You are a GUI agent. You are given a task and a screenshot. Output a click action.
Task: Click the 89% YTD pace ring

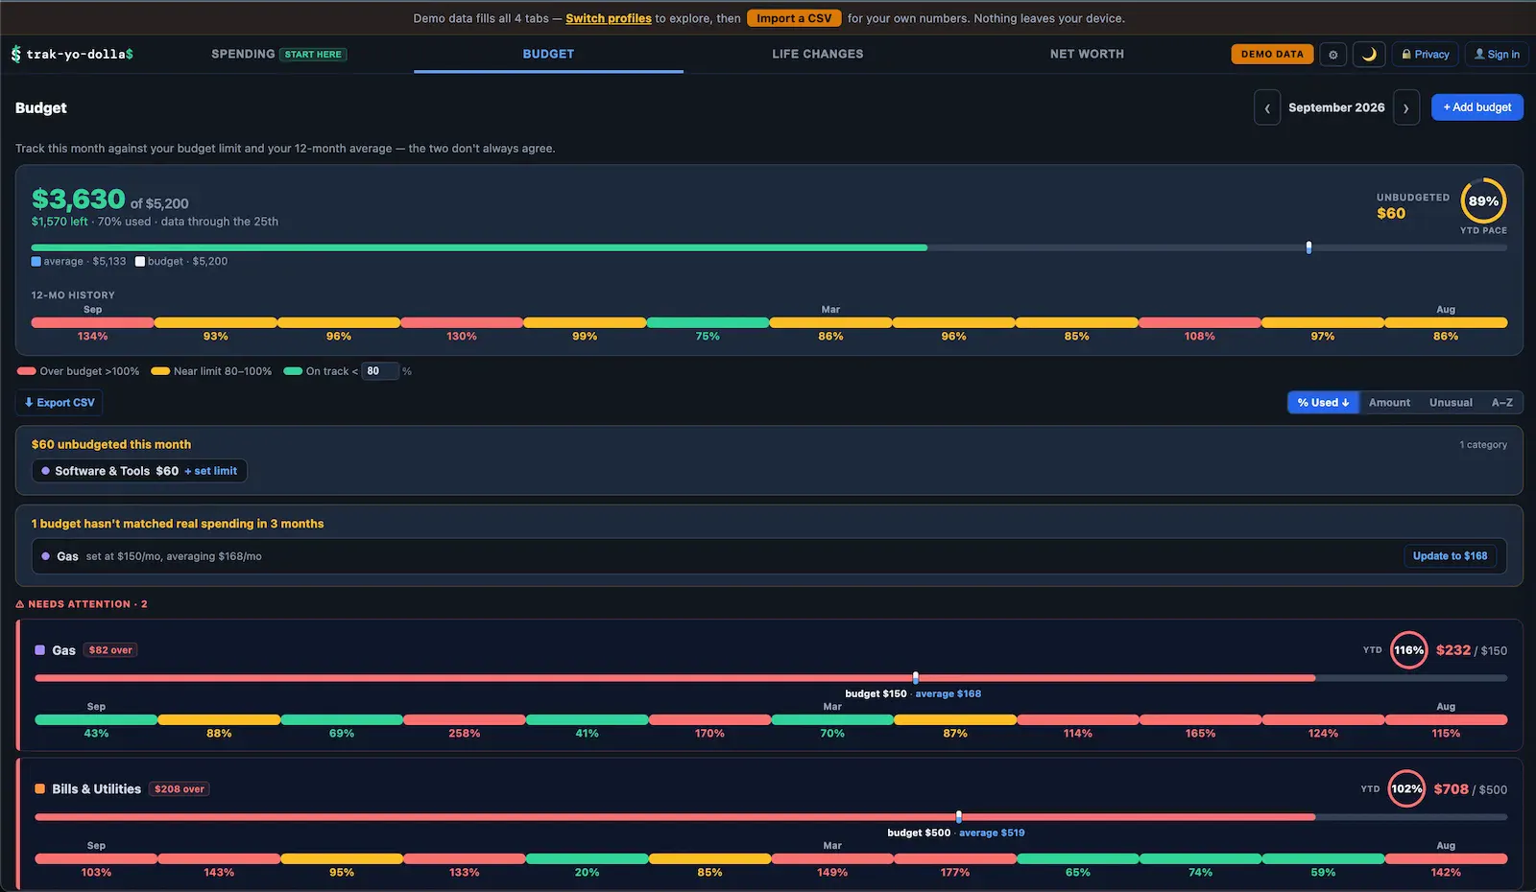pyautogui.click(x=1483, y=201)
